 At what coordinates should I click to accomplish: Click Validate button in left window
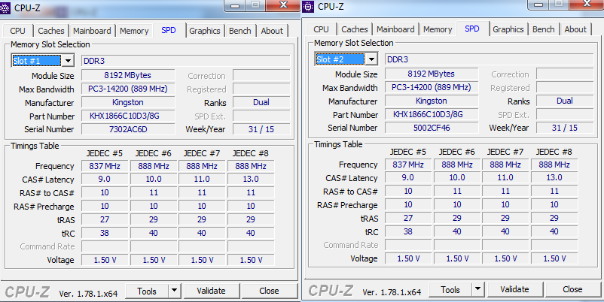[211, 291]
